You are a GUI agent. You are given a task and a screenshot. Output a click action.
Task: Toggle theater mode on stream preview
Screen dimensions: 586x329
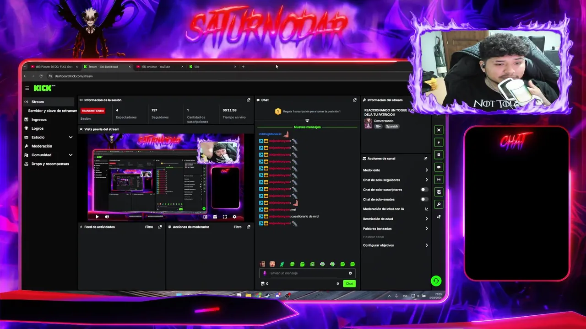215,217
